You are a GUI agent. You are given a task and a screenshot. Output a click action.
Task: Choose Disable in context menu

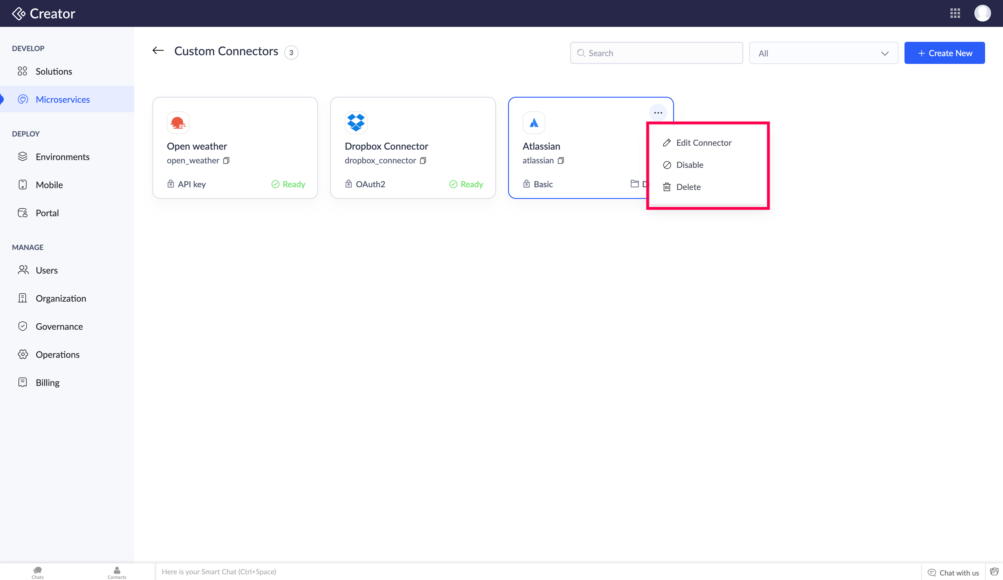(689, 165)
